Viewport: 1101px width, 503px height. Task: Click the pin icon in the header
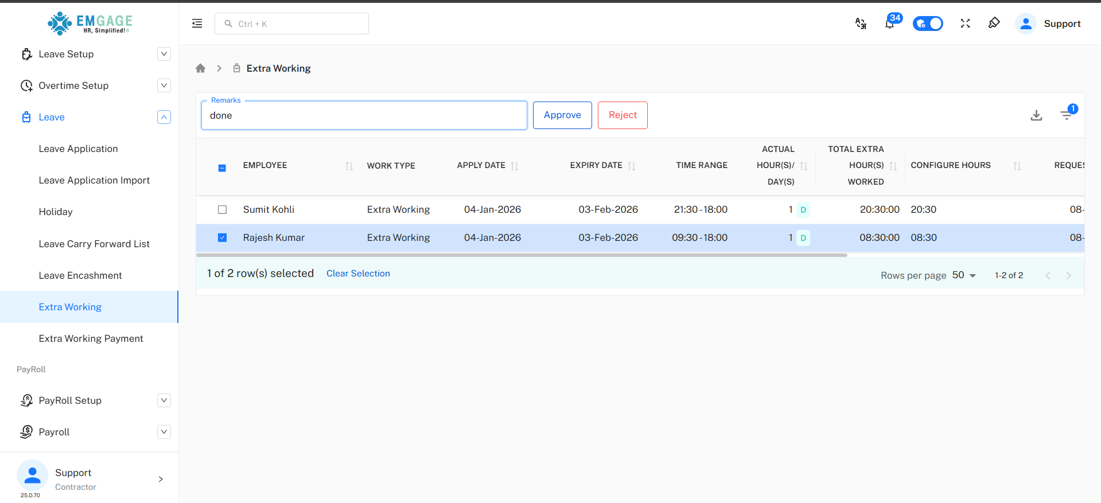tap(994, 23)
